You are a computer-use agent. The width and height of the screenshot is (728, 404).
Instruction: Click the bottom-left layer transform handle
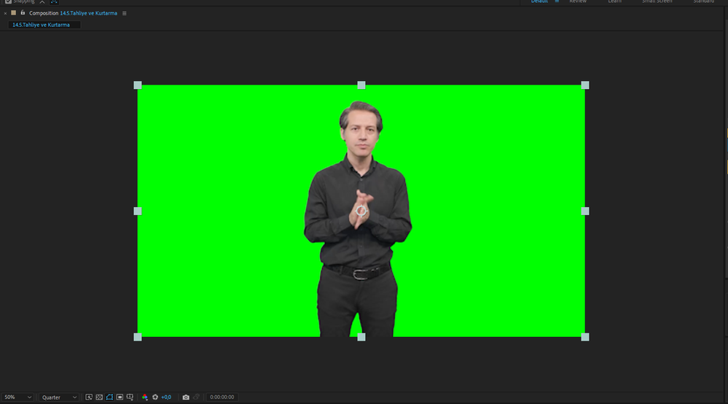(x=138, y=337)
